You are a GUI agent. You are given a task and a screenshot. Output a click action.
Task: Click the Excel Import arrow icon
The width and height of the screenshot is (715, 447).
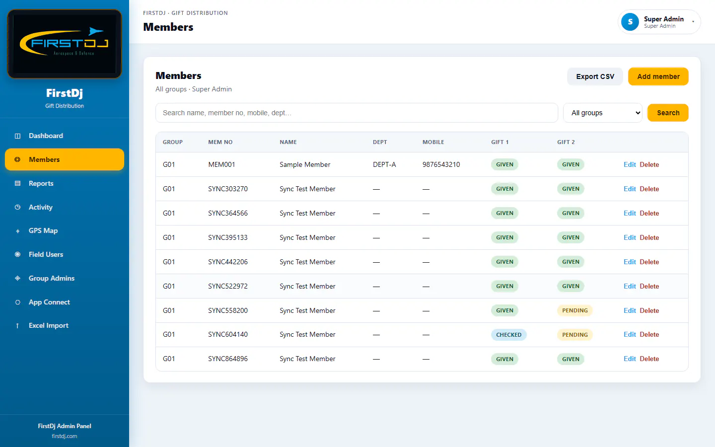pos(17,326)
